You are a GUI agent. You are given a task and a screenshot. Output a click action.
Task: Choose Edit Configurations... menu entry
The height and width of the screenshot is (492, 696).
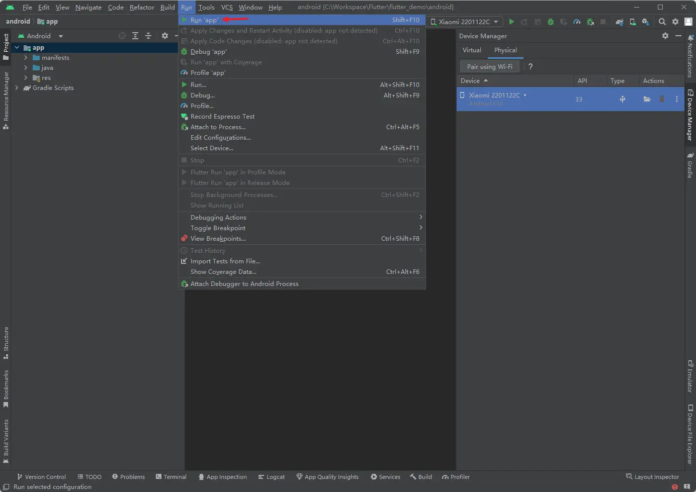pyautogui.click(x=220, y=138)
